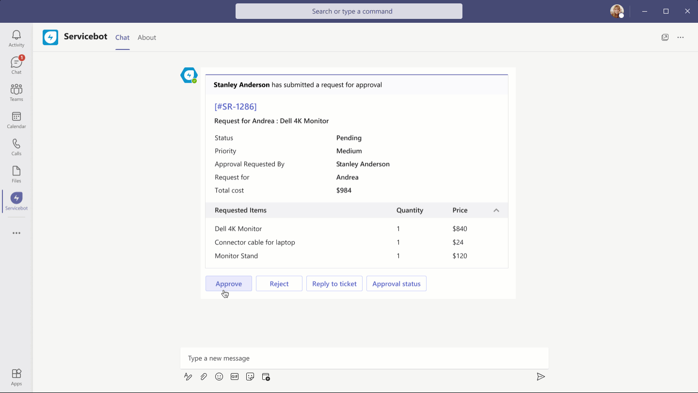This screenshot has height=393, width=698.
Task: Open the emoji picker
Action: pyautogui.click(x=219, y=377)
